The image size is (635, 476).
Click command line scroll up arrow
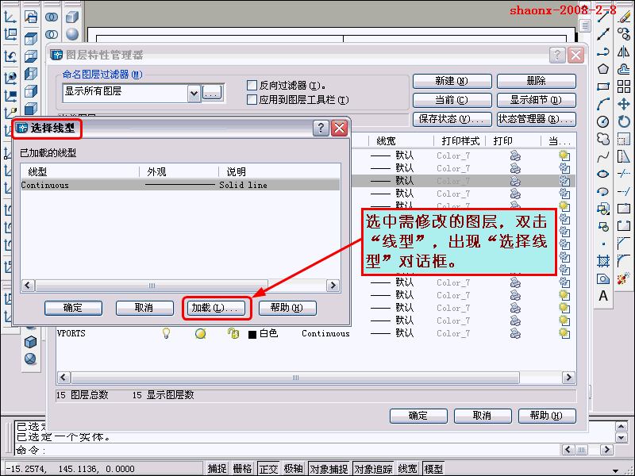[x=622, y=426]
